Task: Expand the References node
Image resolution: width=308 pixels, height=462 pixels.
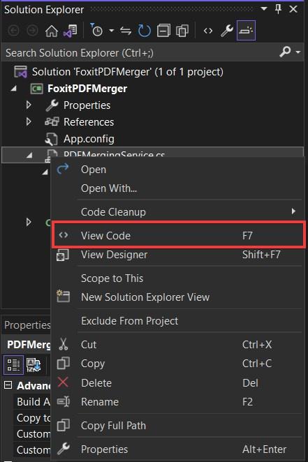Action: click(29, 121)
